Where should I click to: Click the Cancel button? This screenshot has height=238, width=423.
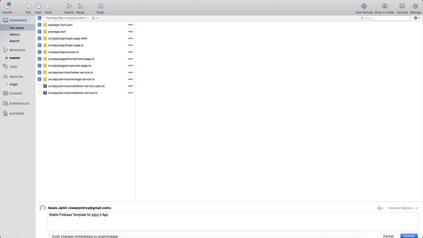pyautogui.click(x=388, y=236)
